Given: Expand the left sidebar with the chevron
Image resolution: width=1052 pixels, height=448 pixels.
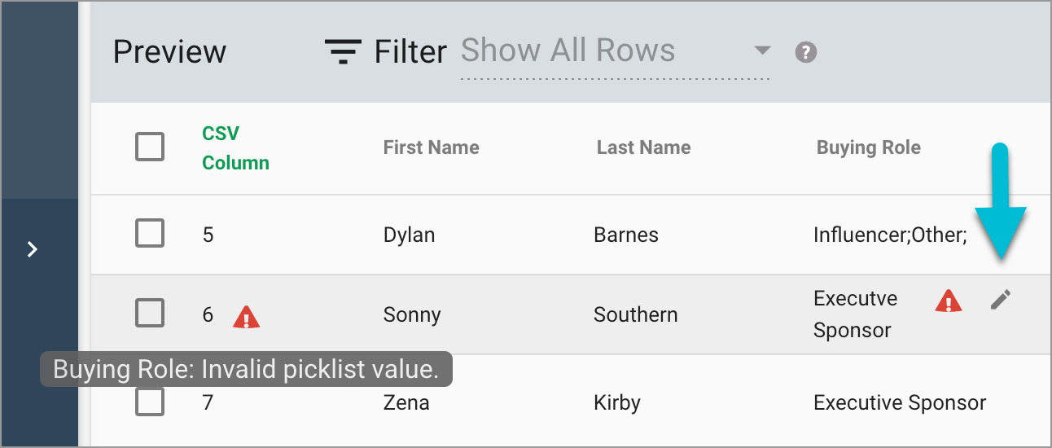Looking at the screenshot, I should [33, 249].
